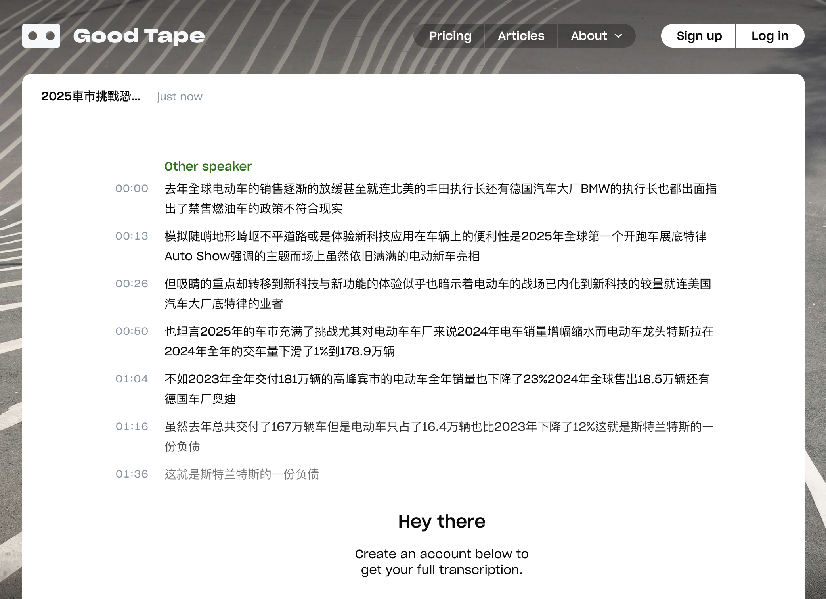Jump to timestamp 00:26
The height and width of the screenshot is (599, 826).
pos(132,284)
